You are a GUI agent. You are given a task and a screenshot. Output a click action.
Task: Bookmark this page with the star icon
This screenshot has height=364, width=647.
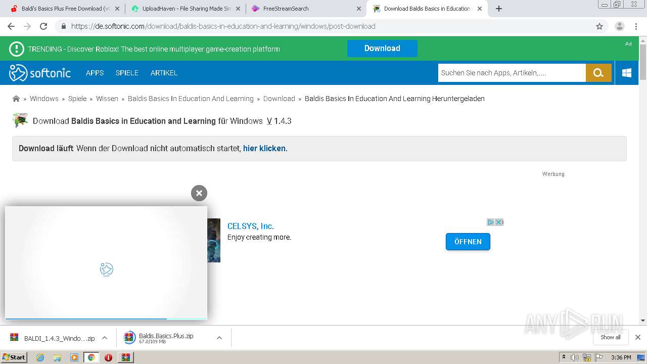[599, 26]
